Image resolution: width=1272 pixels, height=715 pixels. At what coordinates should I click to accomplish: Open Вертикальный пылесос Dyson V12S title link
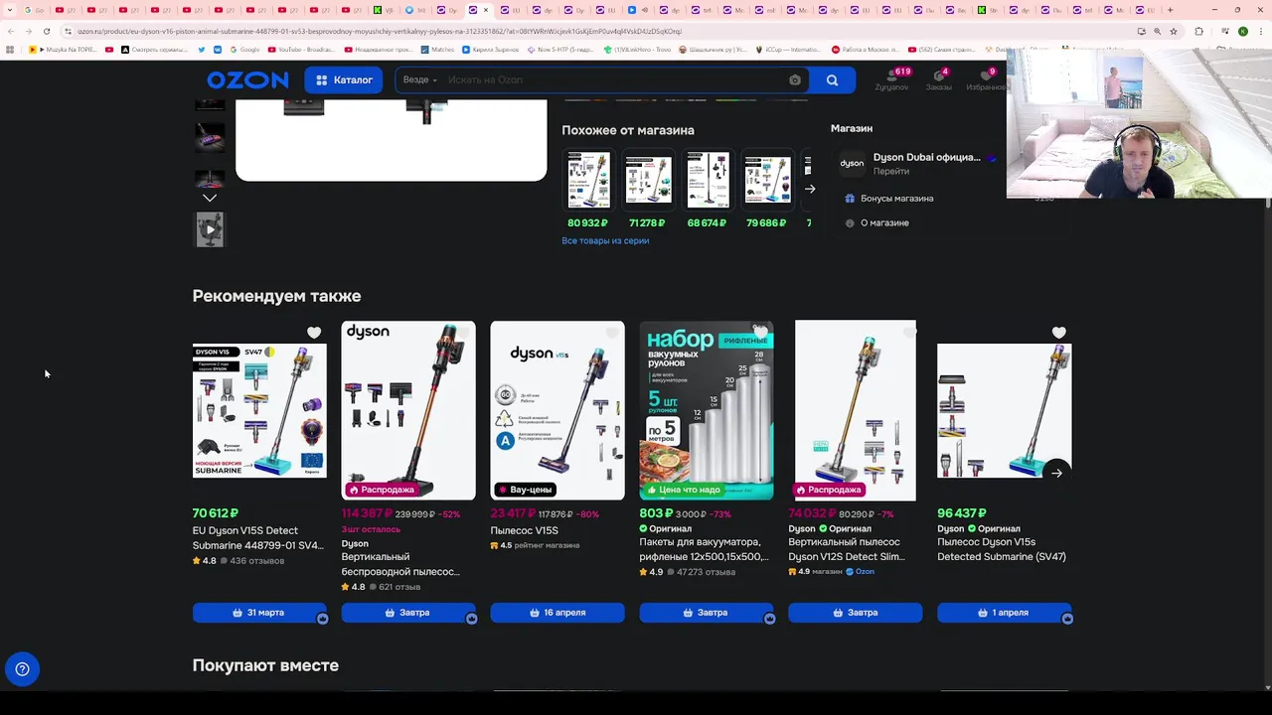[x=847, y=549]
